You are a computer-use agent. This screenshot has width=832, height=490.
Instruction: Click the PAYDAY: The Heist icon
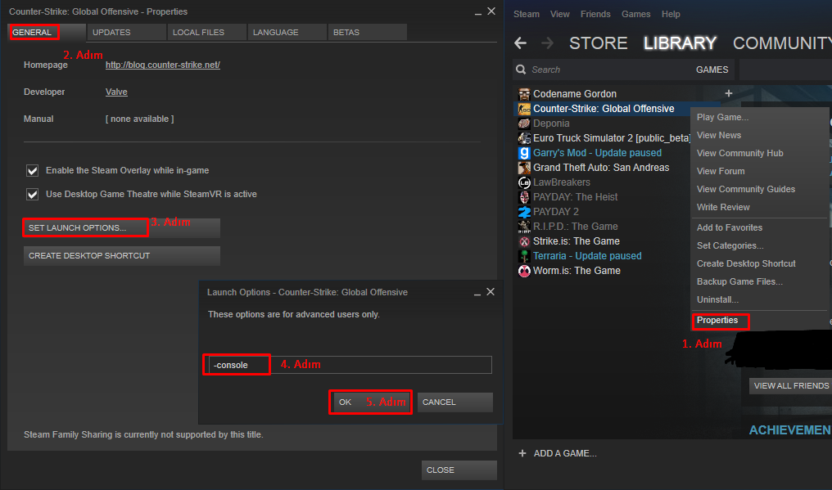coord(524,197)
